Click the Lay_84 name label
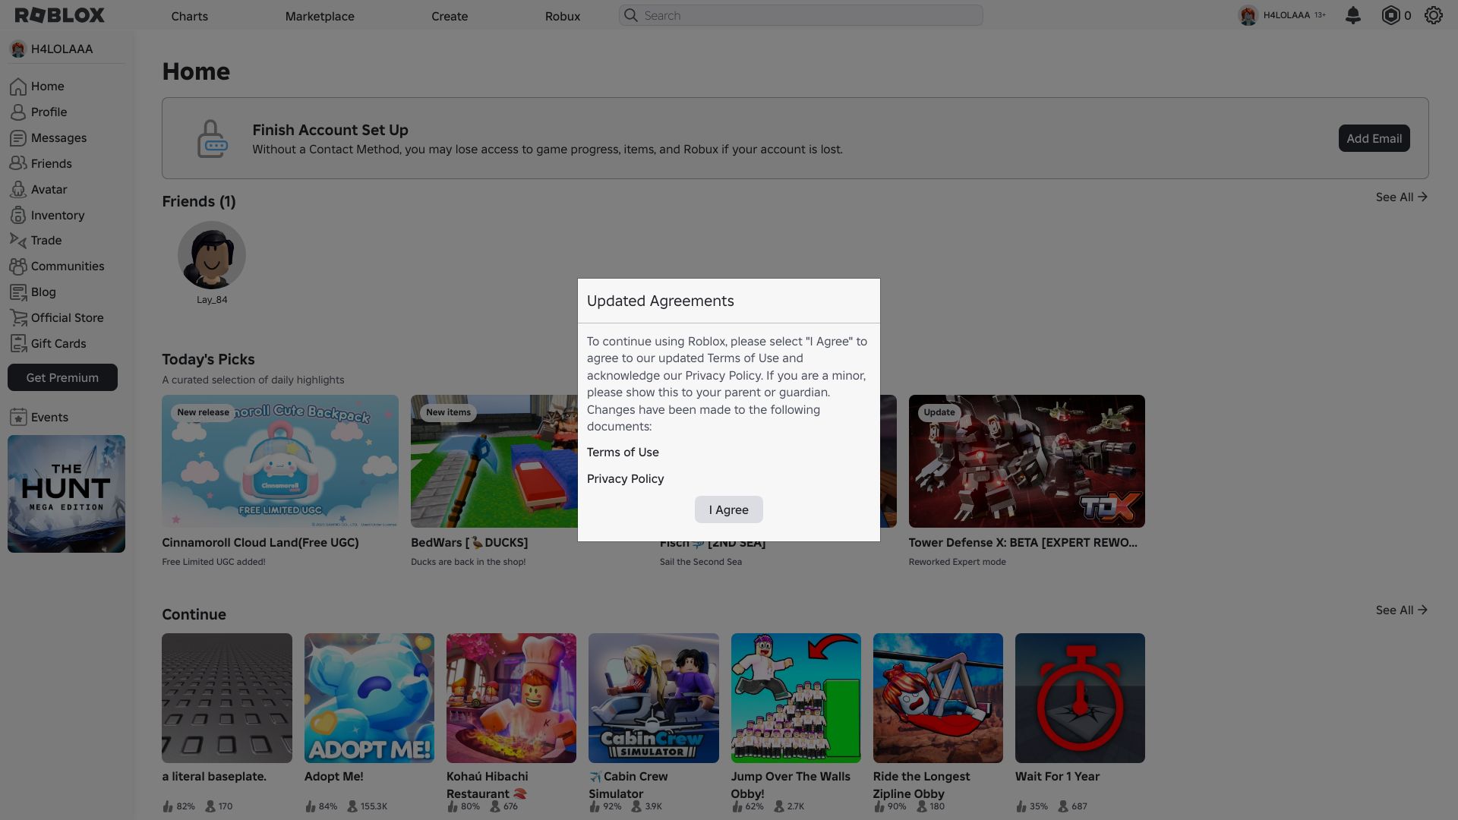 212,300
